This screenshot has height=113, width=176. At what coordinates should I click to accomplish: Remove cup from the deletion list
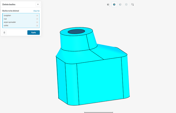37,19
